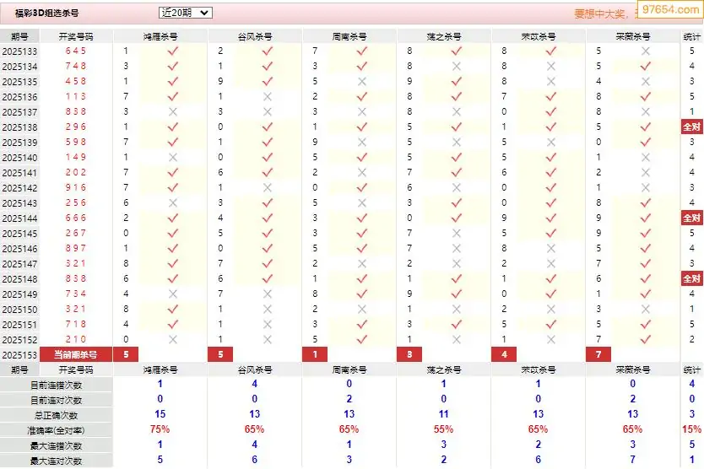Image resolution: width=704 pixels, height=469 pixels.
Task: Click 鸿雁杀号 cross mark for period 2025143
Action: pyautogui.click(x=173, y=202)
